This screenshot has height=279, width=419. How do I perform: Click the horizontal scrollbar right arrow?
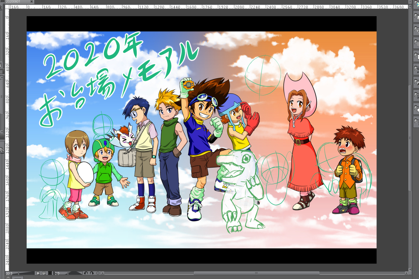pos(406,273)
